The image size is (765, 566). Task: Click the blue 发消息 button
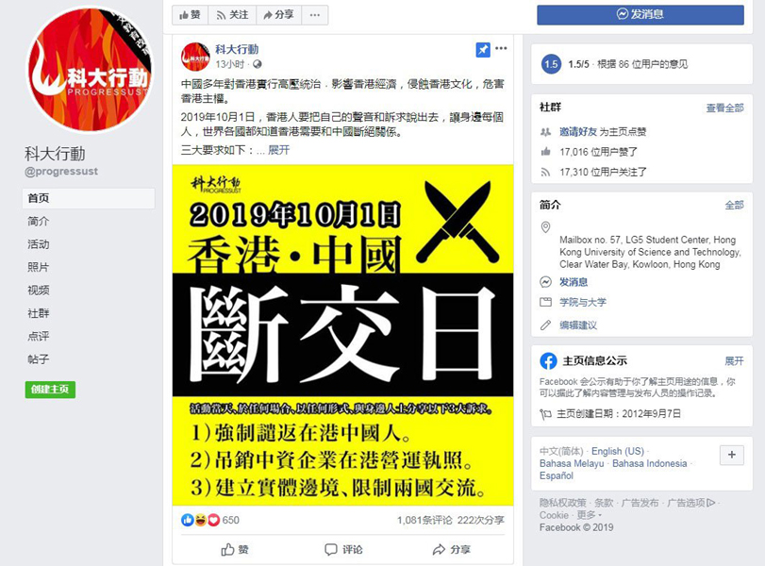(x=640, y=15)
